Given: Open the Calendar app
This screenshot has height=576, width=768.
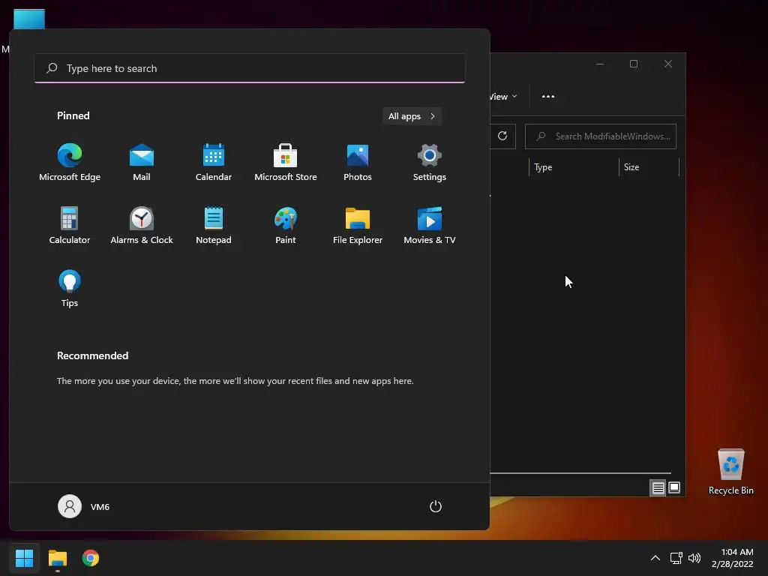Looking at the screenshot, I should pos(214,163).
